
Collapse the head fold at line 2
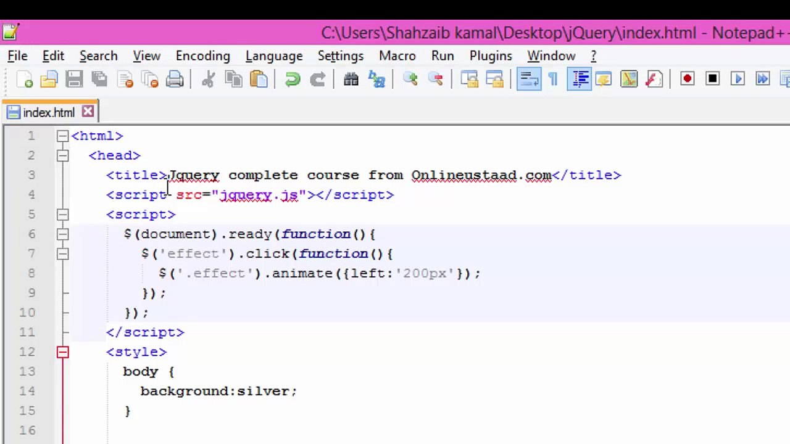pyautogui.click(x=62, y=155)
